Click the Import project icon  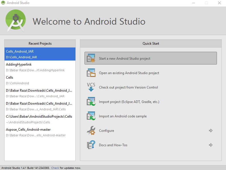[x=91, y=102]
